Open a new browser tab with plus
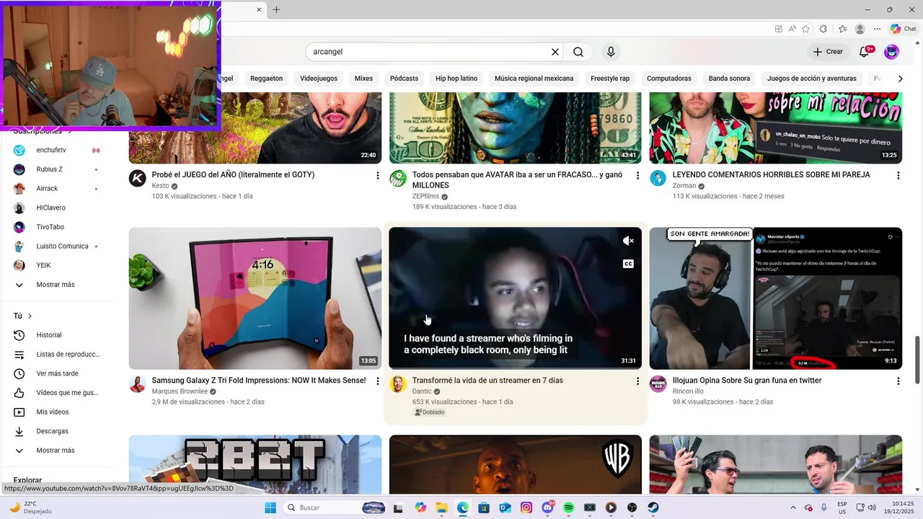The image size is (923, 519). 276,9
